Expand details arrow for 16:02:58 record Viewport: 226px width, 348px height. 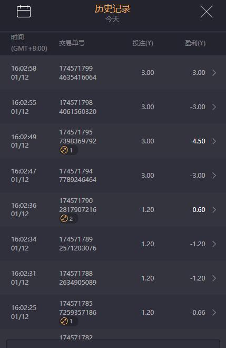tap(214, 73)
